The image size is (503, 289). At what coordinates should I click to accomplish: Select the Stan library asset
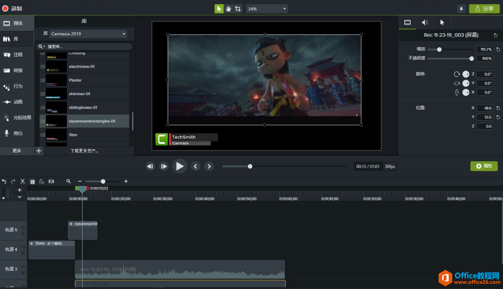[84, 135]
